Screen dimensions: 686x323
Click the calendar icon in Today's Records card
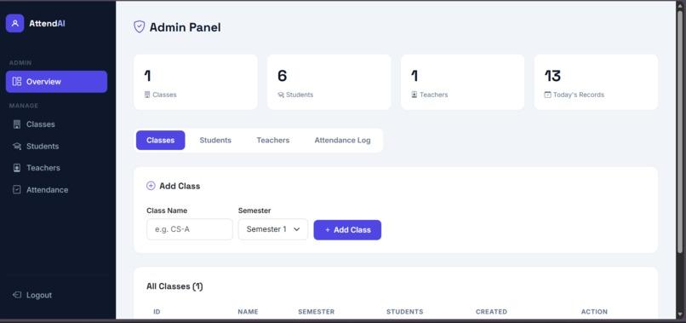click(547, 95)
